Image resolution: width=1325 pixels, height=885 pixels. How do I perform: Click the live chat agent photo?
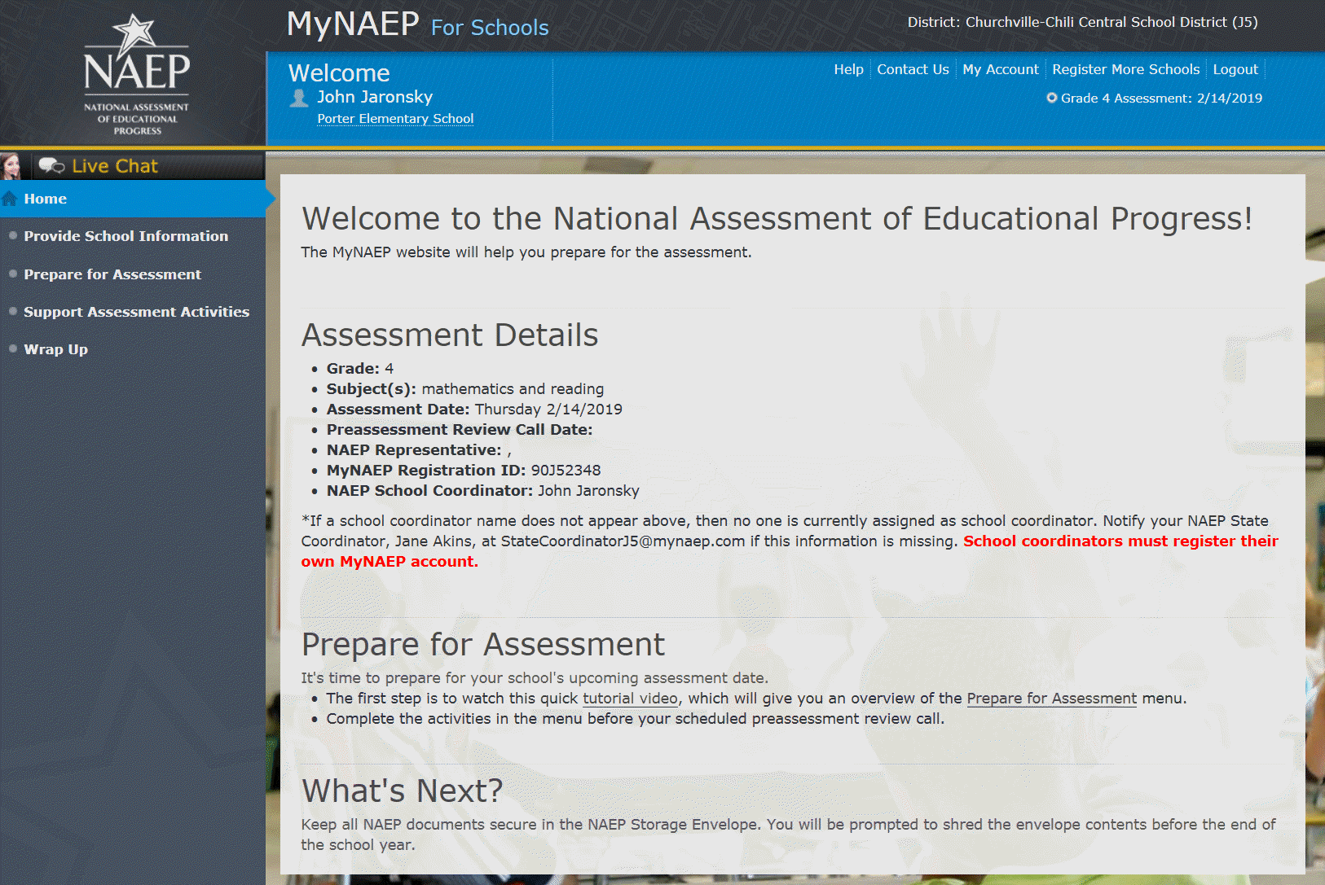11,165
